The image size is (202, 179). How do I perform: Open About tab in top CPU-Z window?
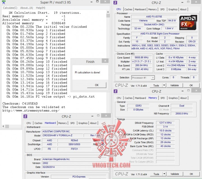point(183,10)
